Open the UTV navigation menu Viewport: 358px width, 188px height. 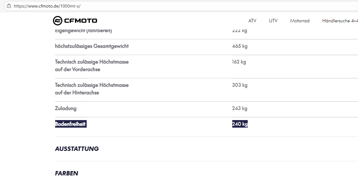click(x=273, y=21)
